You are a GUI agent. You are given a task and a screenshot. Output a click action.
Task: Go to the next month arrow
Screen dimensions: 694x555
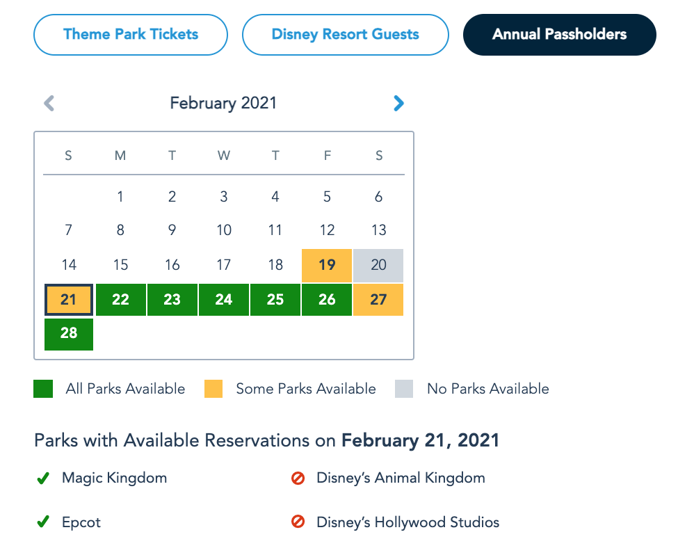coord(398,104)
